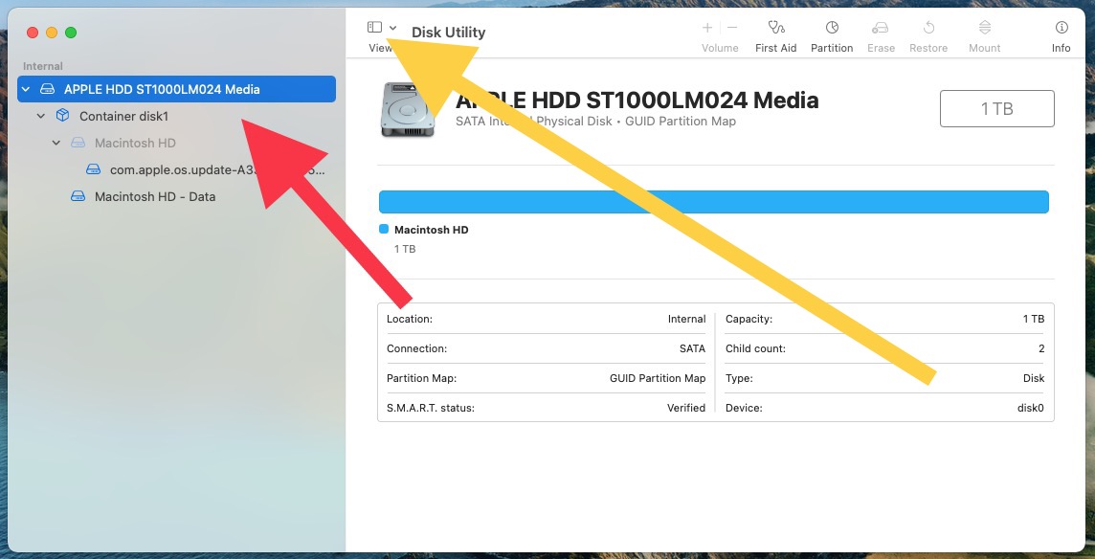Click the S.M.A.R.T. status Verified value
The width and height of the screenshot is (1095, 559).
[685, 408]
